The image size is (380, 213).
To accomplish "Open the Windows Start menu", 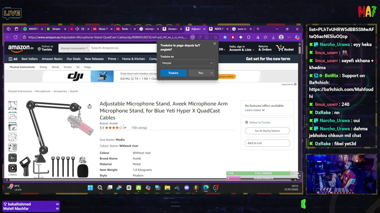I will pyautogui.click(x=90, y=188).
